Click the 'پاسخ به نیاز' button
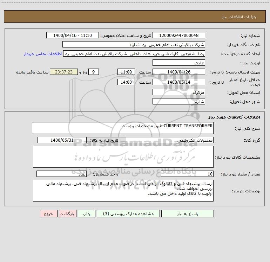 tap(188, 213)
